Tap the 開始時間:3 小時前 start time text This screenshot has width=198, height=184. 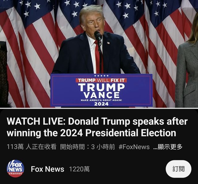(x=88, y=147)
